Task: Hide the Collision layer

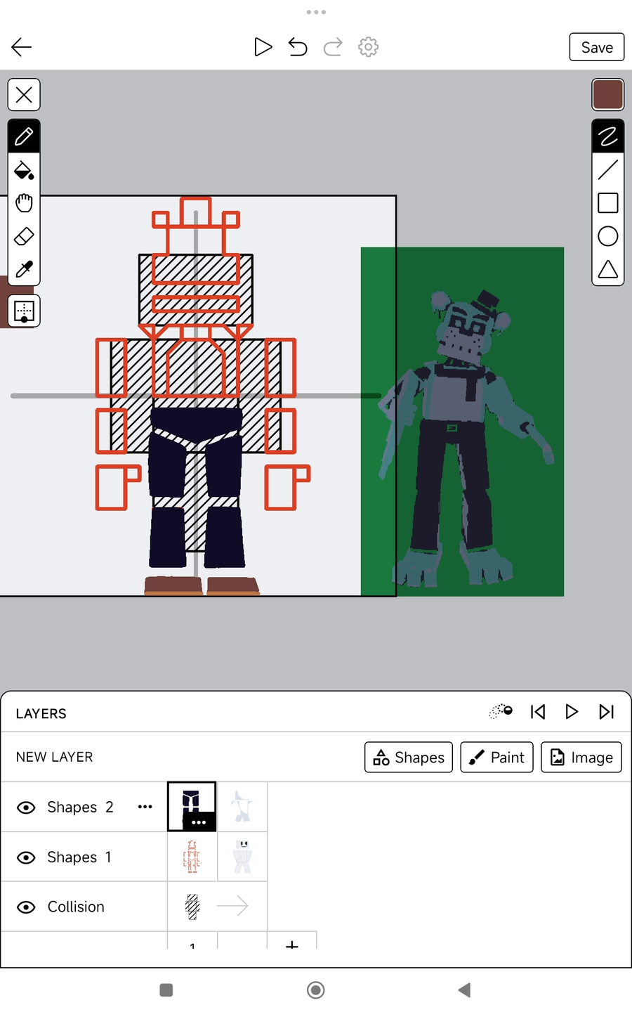Action: click(26, 907)
